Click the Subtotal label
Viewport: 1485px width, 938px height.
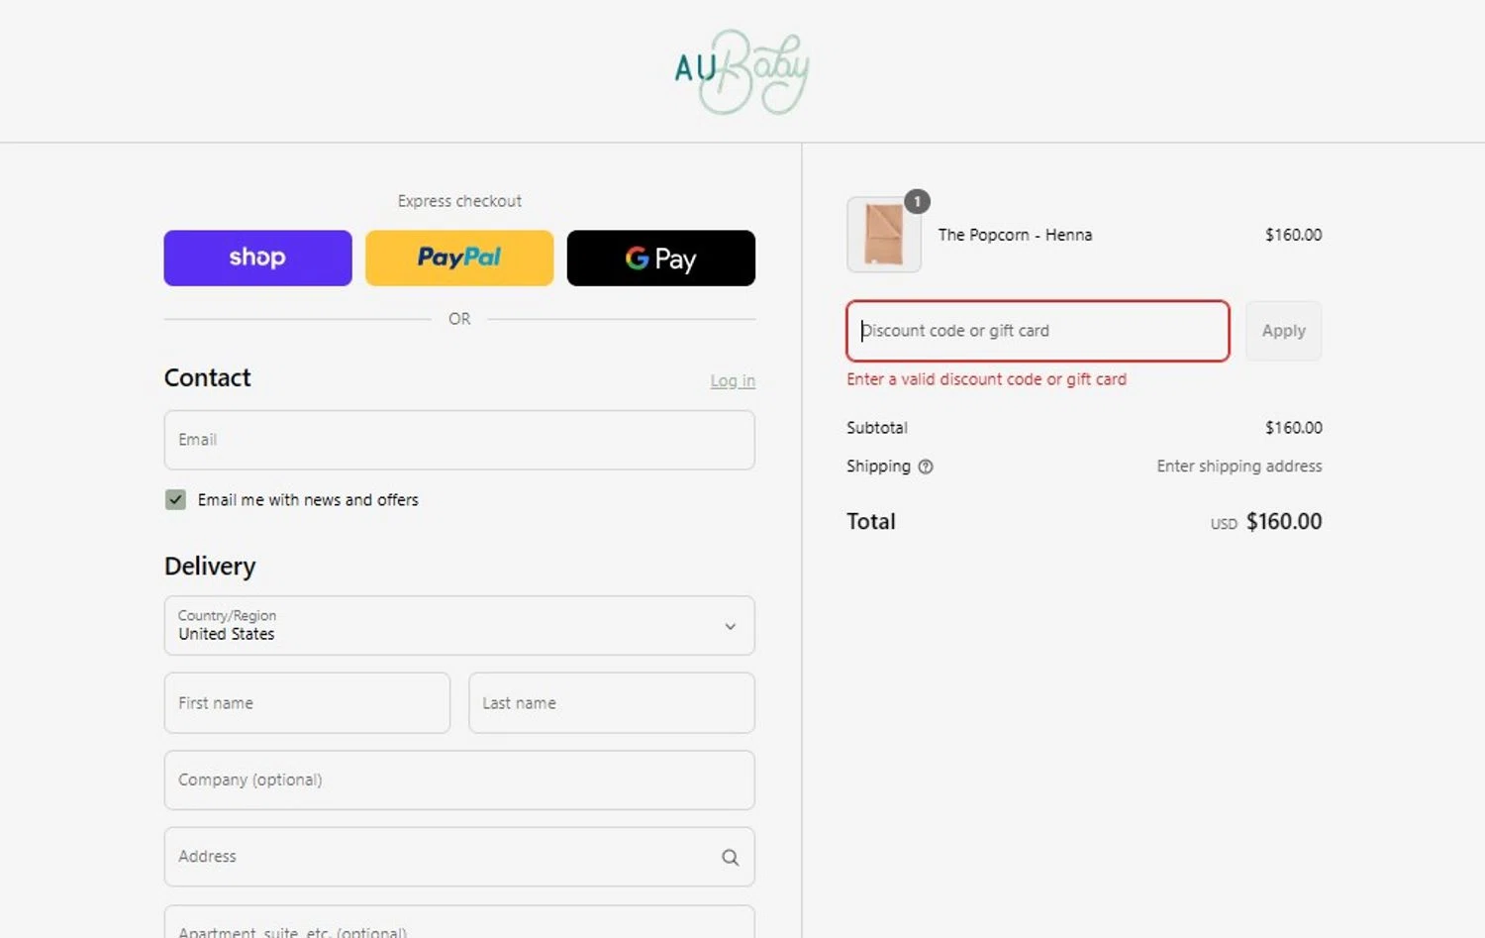(877, 428)
